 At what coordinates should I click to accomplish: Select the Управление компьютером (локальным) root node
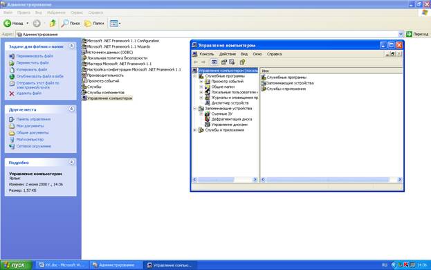click(228, 71)
